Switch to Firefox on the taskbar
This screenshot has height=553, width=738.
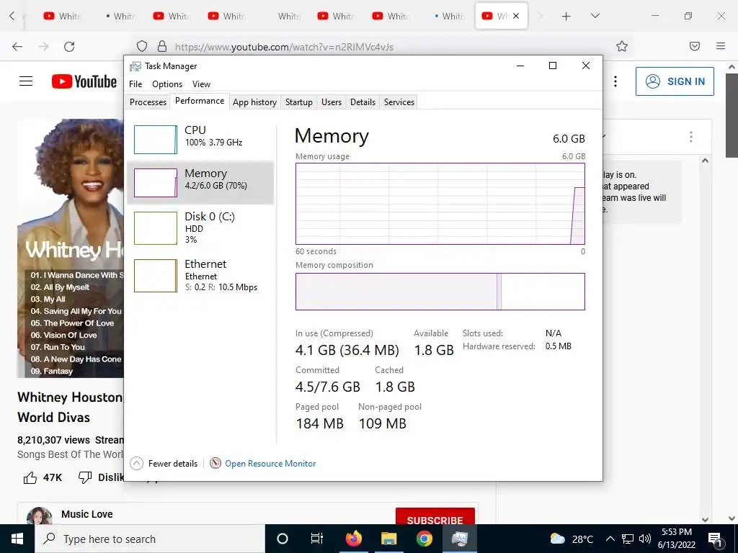(353, 539)
